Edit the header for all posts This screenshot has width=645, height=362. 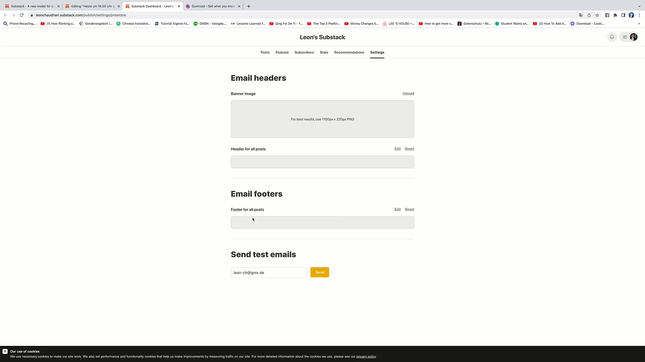(x=397, y=148)
